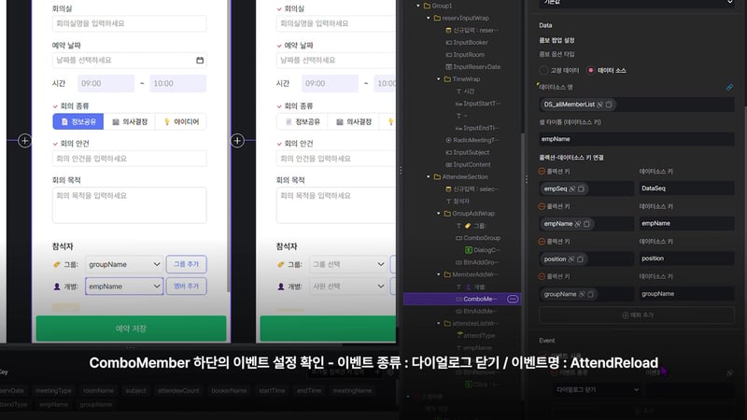Open groupName combo box in first preview
Image resolution: width=747 pixels, height=420 pixels.
point(124,264)
